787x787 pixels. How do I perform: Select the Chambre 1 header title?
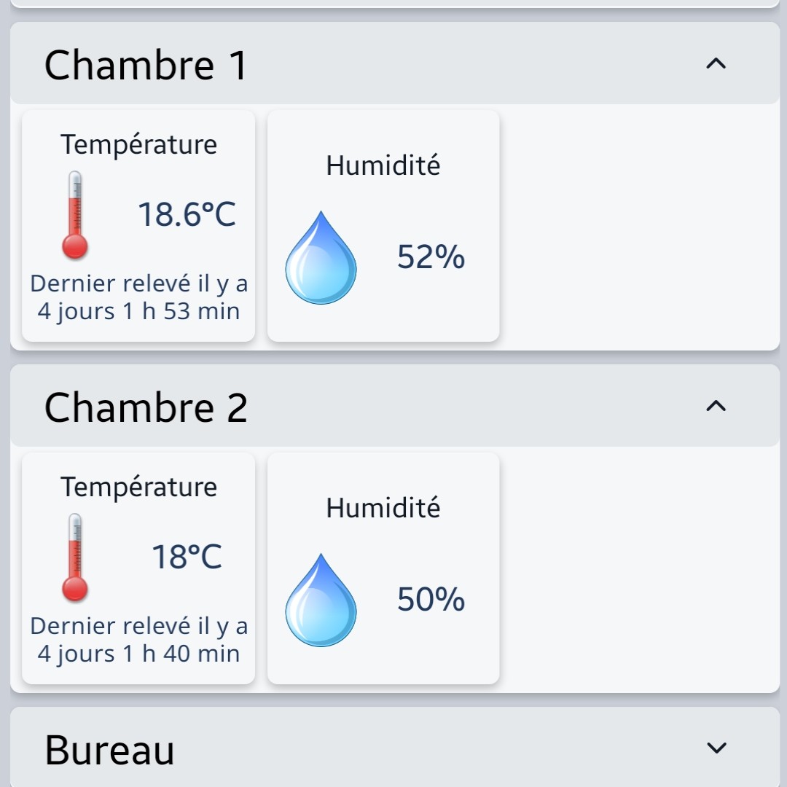point(146,65)
